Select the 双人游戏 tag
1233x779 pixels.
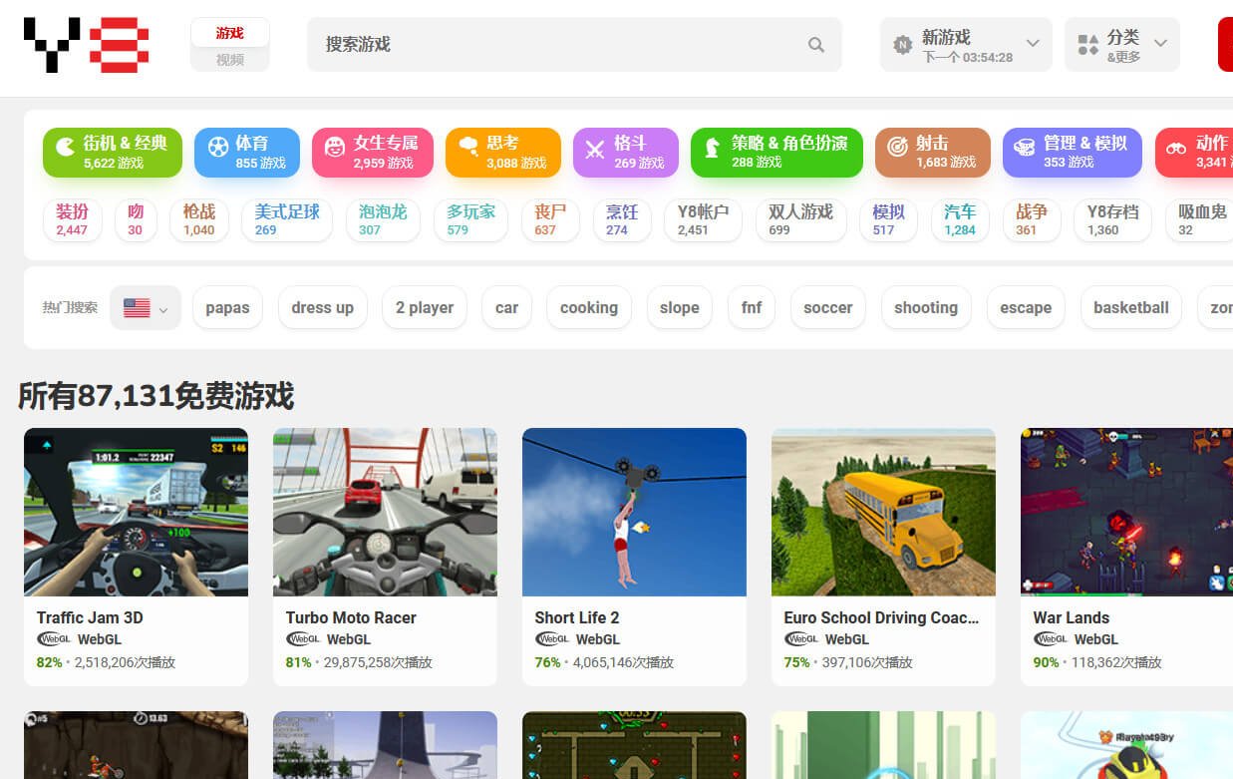pyautogui.click(x=801, y=220)
